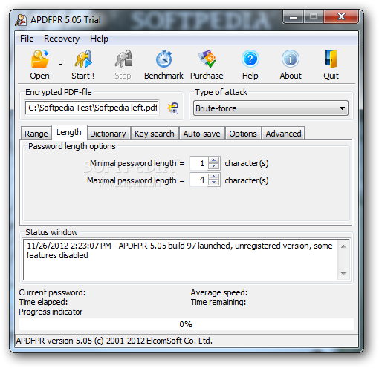Click the 'Time elapsed:' label

coord(43,302)
